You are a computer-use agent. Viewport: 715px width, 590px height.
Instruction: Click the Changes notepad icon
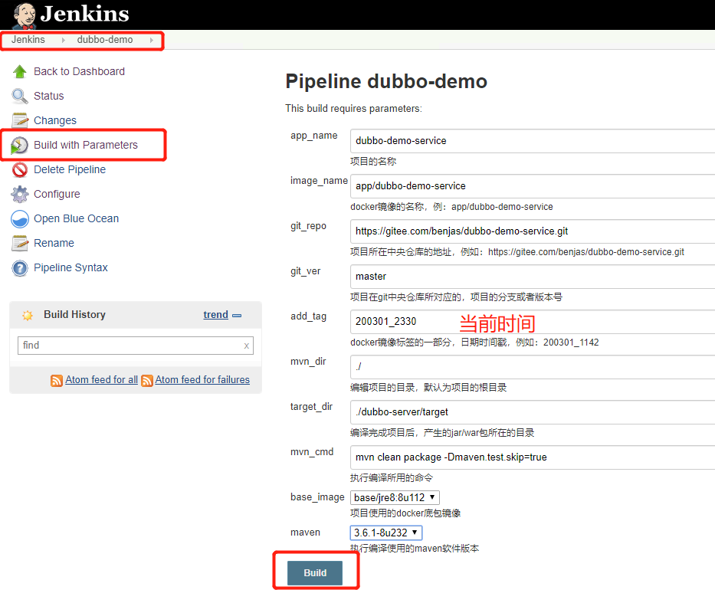pyautogui.click(x=20, y=120)
